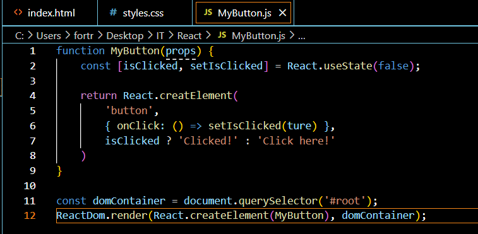The width and height of the screenshot is (478, 234).
Task: Click line number 4 in the gutter
Action: pos(33,96)
